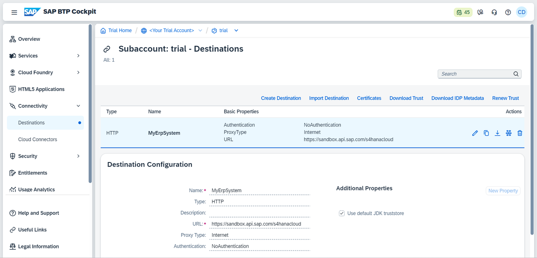
Task: Delete the MyErpSystem destination
Action: (520, 133)
